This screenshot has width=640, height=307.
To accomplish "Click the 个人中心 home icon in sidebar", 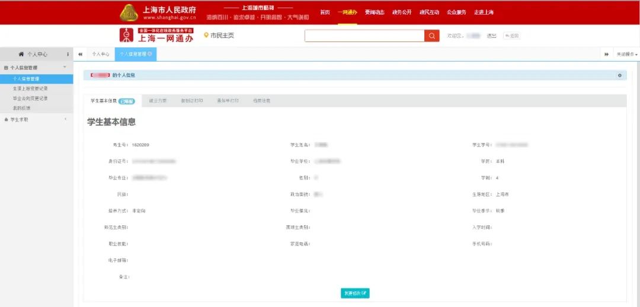I will point(21,54).
